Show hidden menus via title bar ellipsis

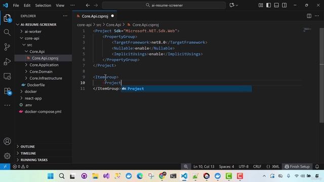tap(72, 6)
